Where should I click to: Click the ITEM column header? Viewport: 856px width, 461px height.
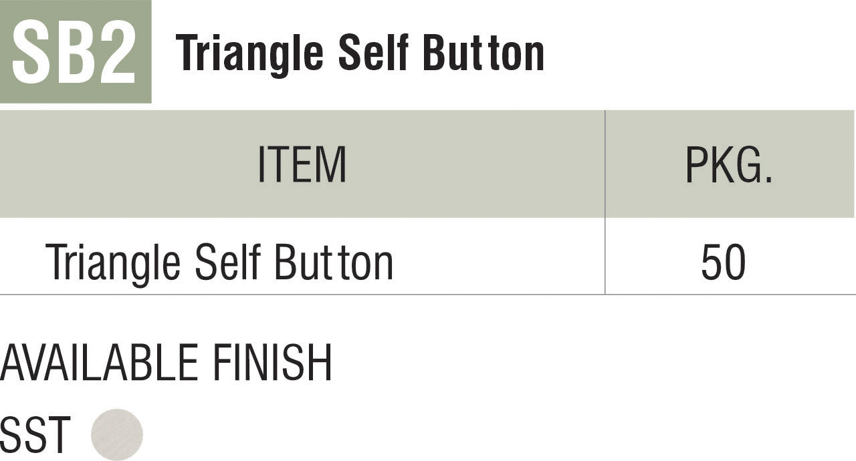point(302,164)
